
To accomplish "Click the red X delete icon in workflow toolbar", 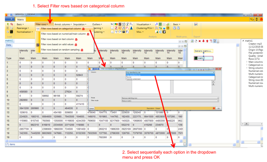I will pyautogui.click(x=199, y=41).
